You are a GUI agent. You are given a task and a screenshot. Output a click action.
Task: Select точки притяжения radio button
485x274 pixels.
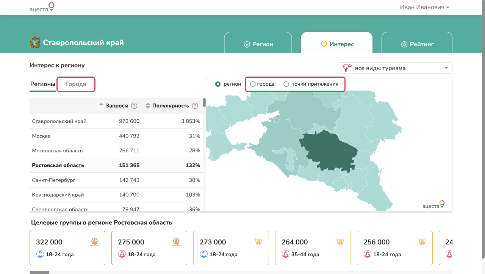(x=286, y=84)
